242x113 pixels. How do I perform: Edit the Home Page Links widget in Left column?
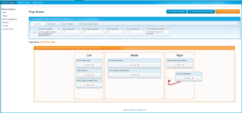click(85, 65)
